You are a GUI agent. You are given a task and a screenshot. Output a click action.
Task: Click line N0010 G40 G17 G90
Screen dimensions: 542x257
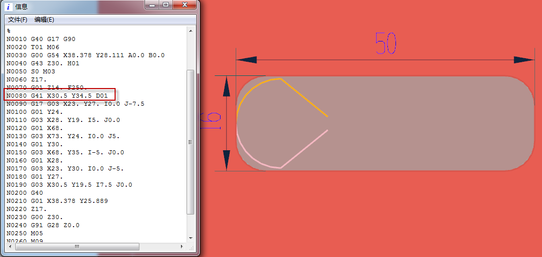[x=41, y=39]
